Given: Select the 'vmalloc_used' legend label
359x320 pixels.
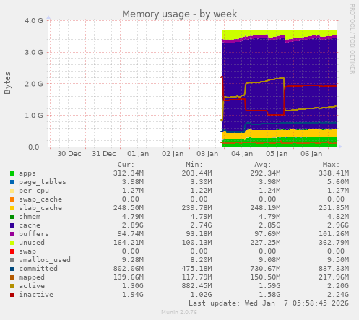Looking at the screenshot, I should [x=45, y=260].
